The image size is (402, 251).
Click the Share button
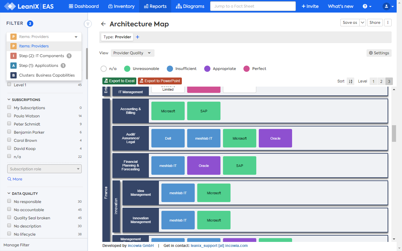click(375, 23)
